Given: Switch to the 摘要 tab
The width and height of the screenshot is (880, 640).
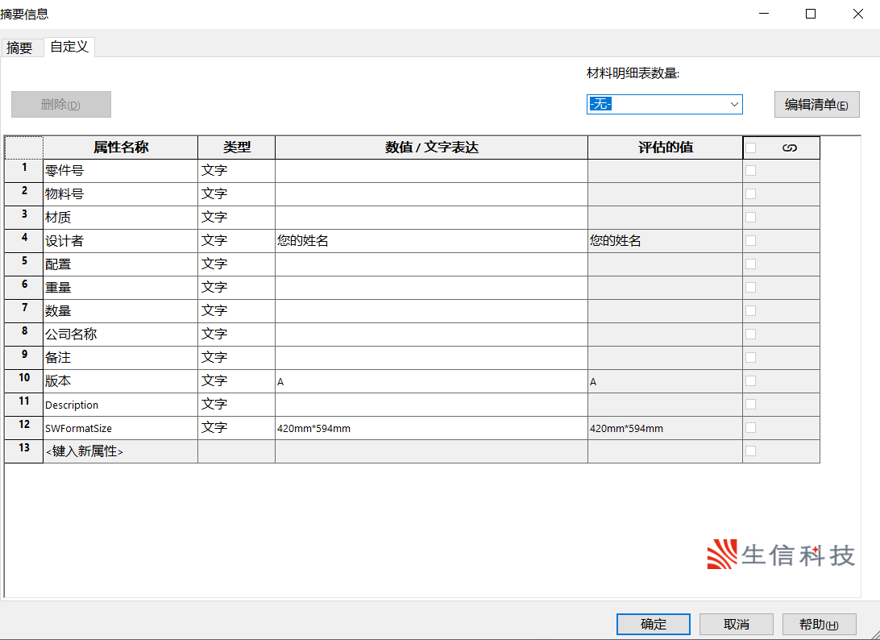Looking at the screenshot, I should [20, 48].
